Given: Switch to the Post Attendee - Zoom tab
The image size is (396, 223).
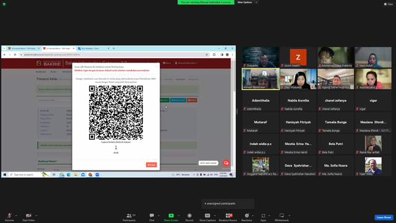Looking at the screenshot, I should (x=93, y=48).
